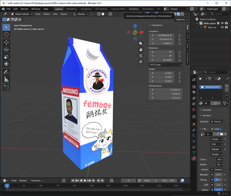Click the Principled surface shader button
This screenshot has width=231, height=196.
point(217,122)
